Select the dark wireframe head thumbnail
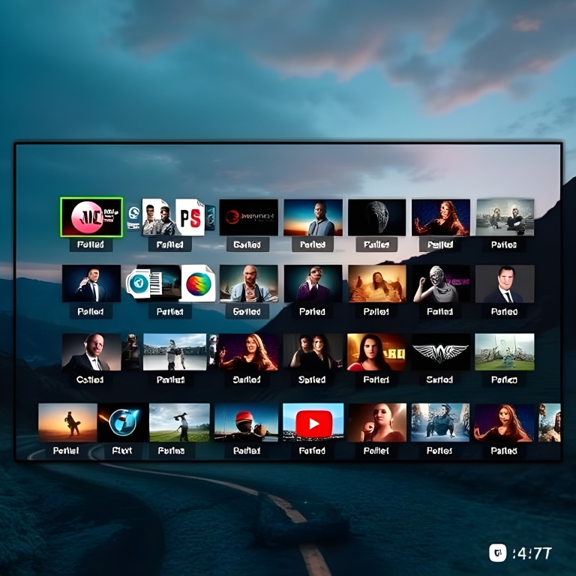Screen dimensions: 576x576 (x=377, y=217)
